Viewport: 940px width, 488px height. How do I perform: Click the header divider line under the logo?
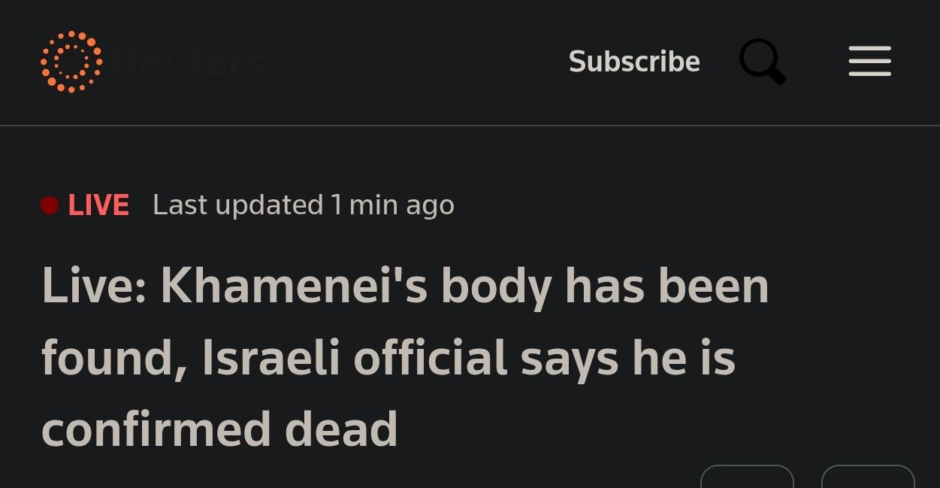(470, 126)
